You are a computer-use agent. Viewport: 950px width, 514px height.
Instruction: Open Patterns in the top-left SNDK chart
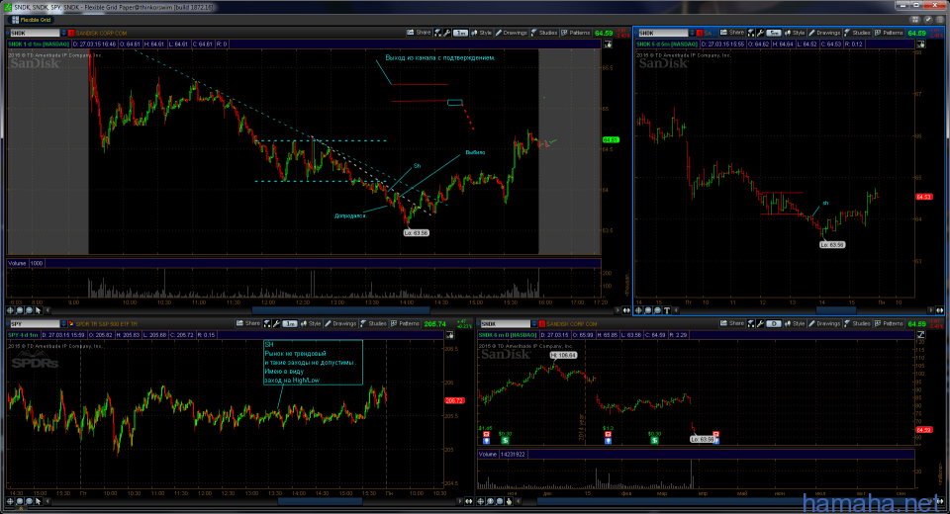click(x=576, y=33)
